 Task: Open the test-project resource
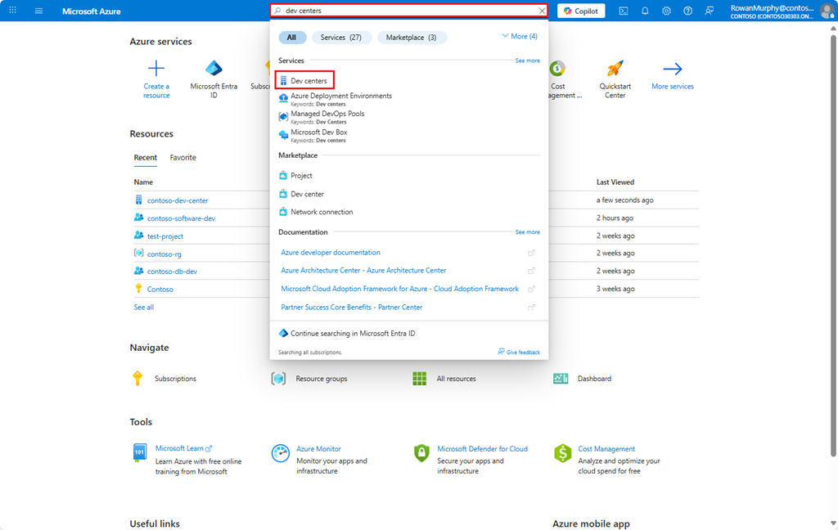point(165,236)
